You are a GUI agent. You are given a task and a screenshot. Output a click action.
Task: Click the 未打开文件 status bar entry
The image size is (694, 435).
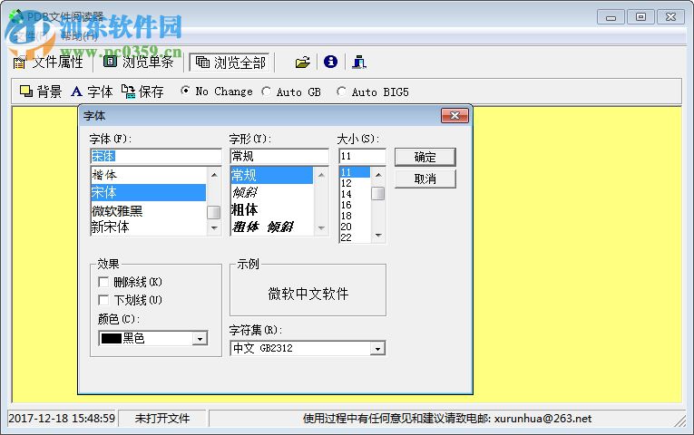pyautogui.click(x=162, y=418)
